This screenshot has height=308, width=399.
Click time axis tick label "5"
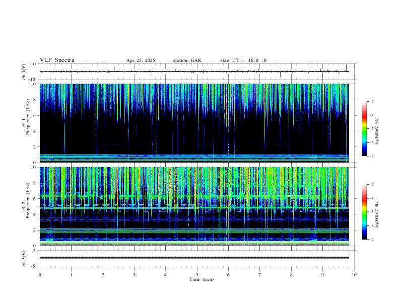click(197, 275)
